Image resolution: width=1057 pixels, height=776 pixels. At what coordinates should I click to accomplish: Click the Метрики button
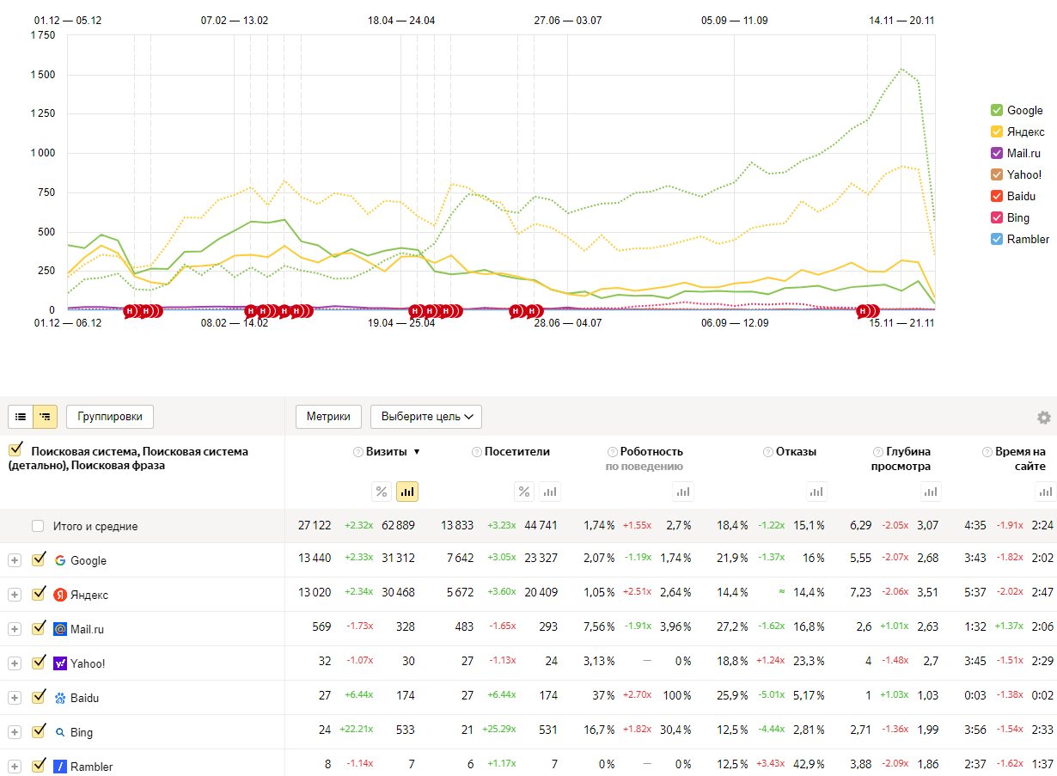tap(328, 417)
